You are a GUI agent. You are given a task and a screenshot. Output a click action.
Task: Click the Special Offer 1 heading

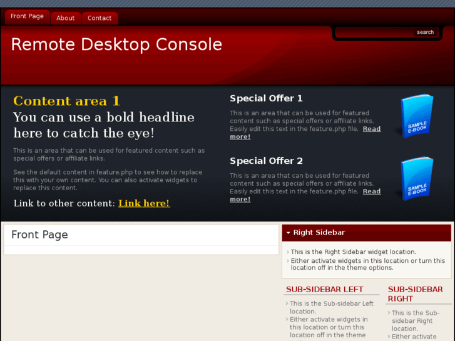click(x=266, y=98)
